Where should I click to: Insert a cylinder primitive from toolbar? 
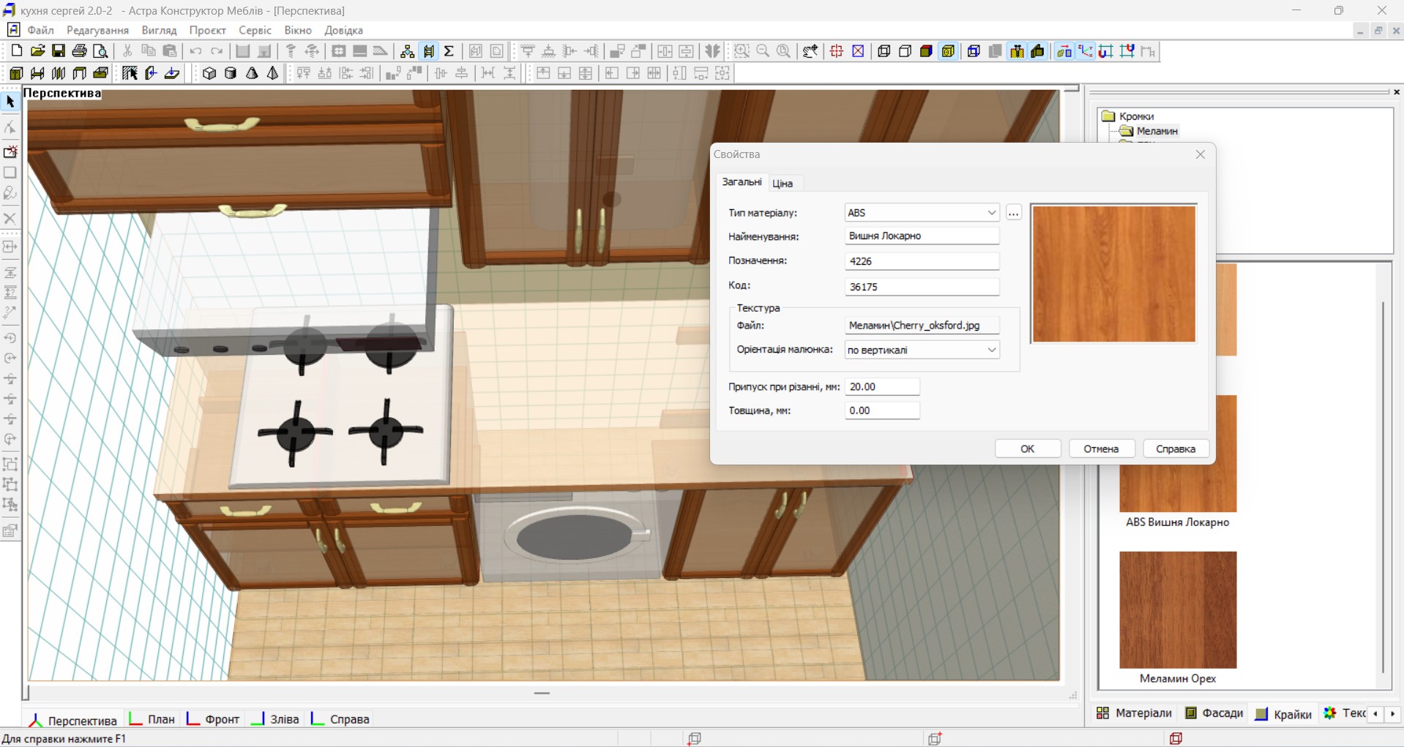point(231,73)
